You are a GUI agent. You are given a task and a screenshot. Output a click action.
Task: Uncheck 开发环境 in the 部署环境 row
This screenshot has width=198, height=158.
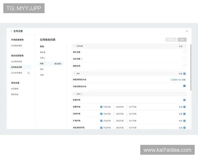click(x=101, y=107)
